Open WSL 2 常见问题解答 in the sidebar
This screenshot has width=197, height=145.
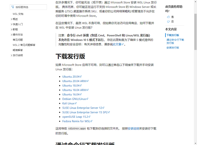24,45
